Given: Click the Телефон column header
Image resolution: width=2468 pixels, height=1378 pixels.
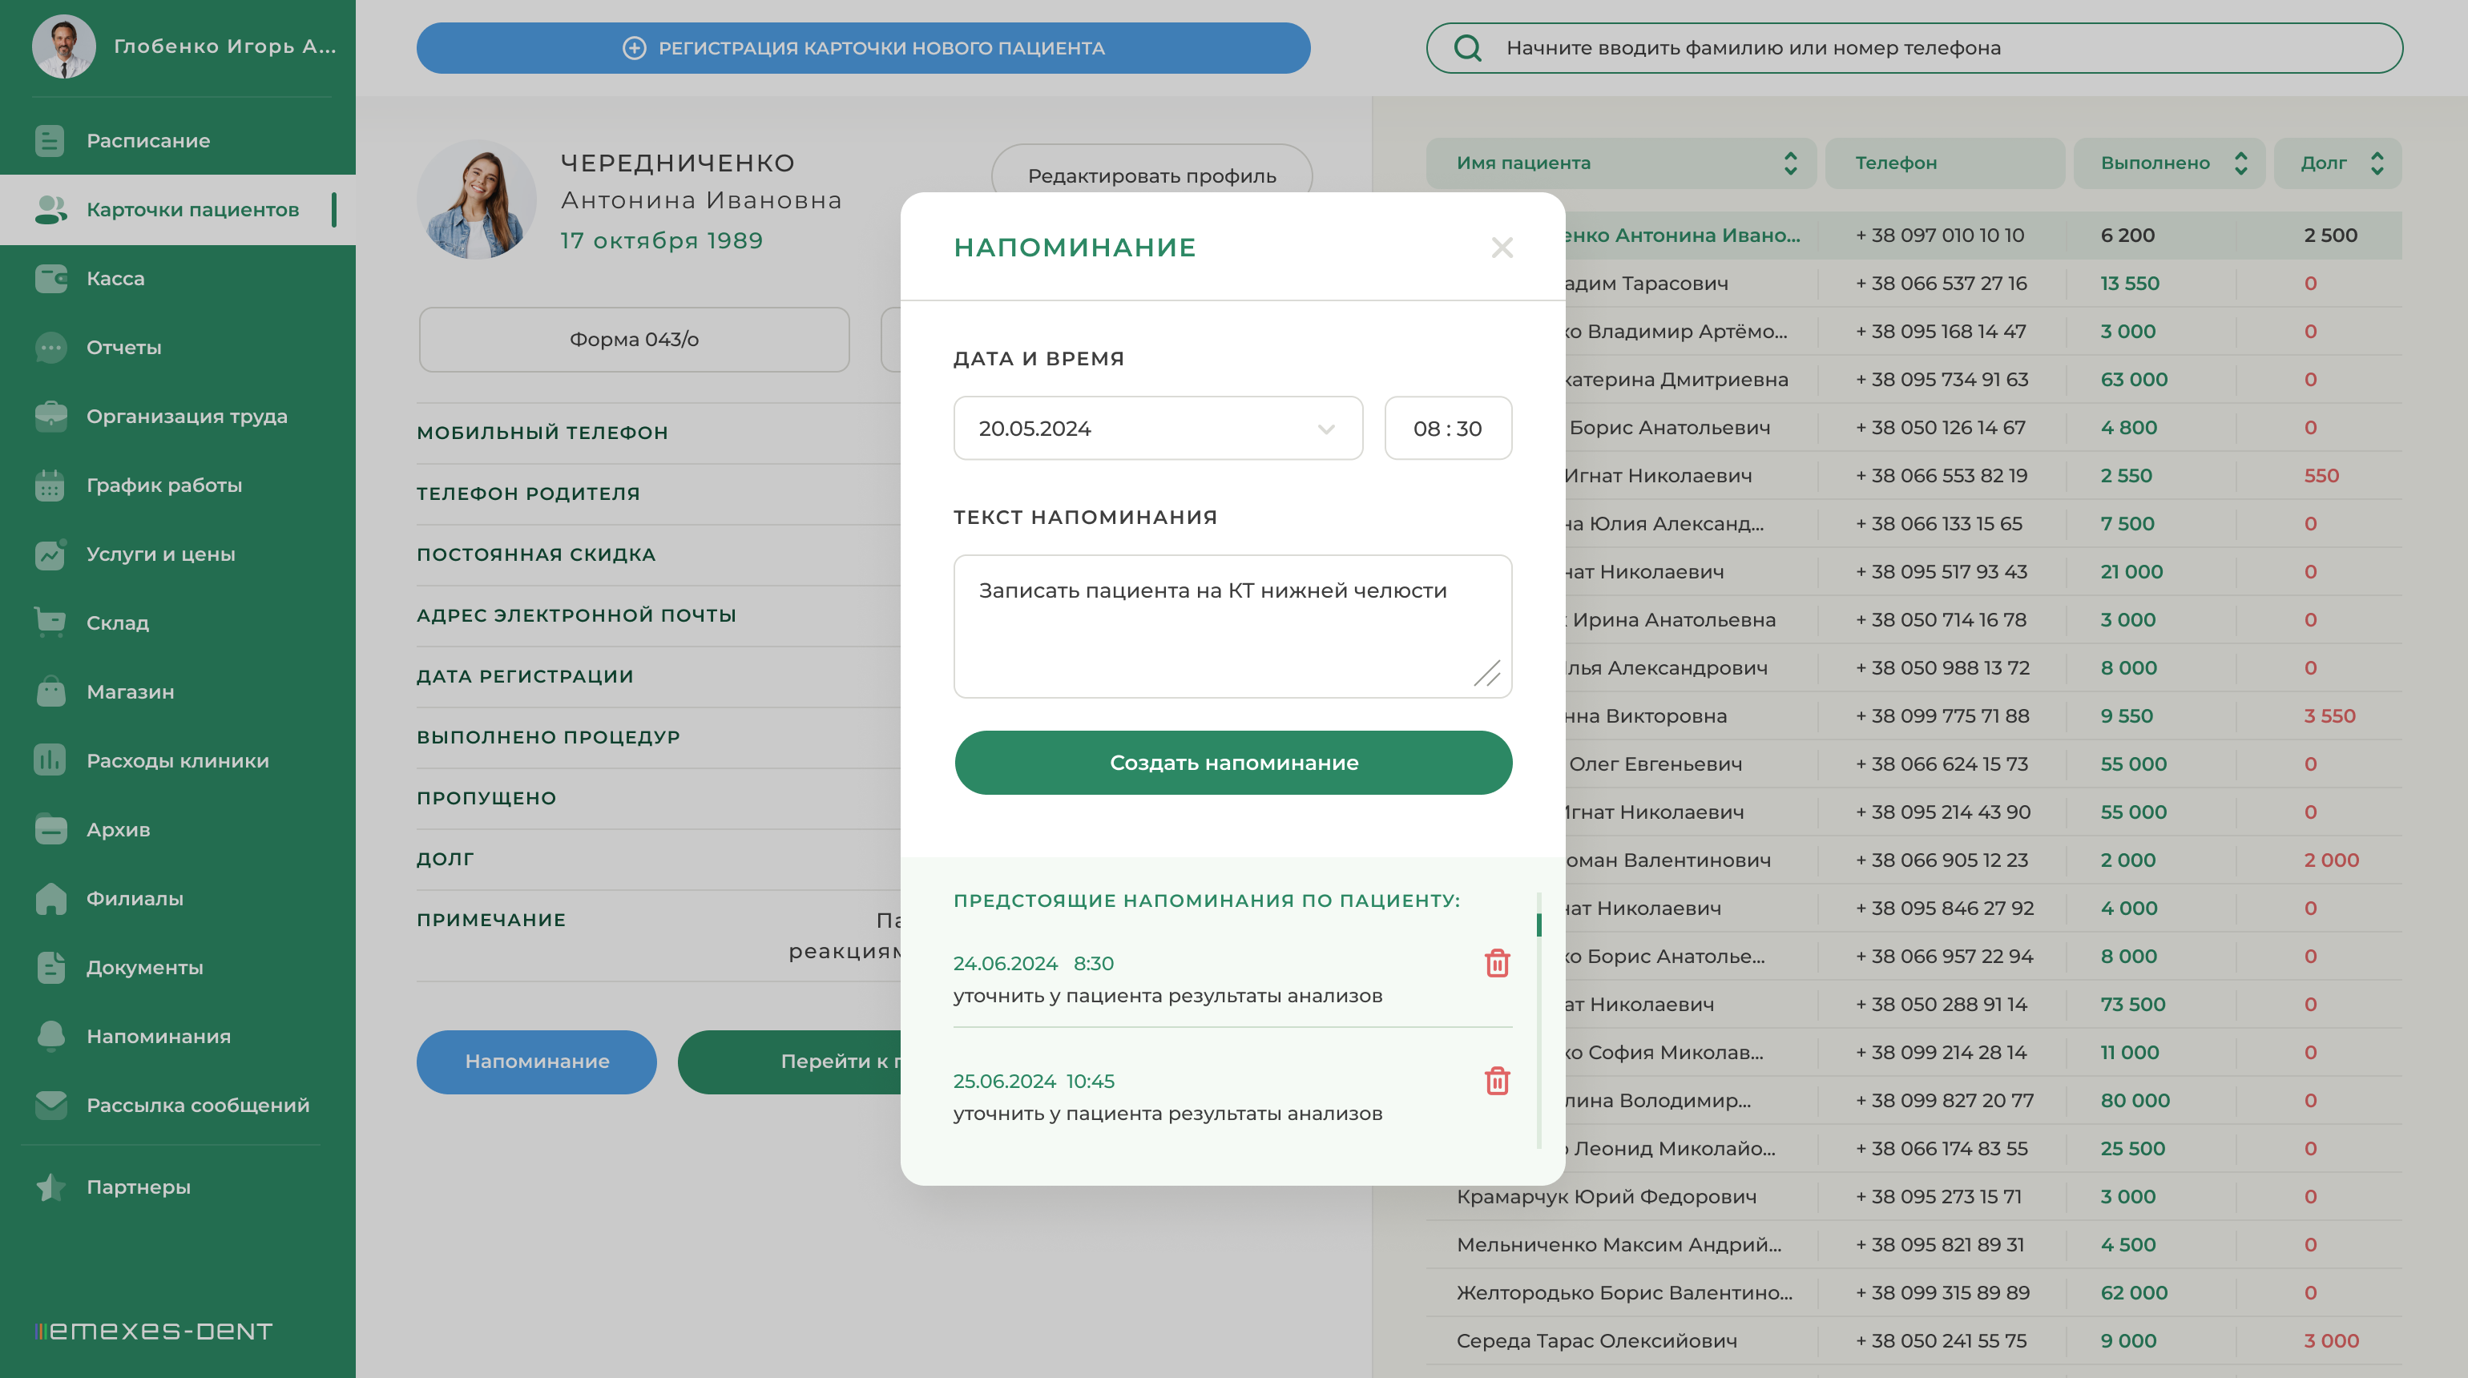Looking at the screenshot, I should pos(1945,163).
